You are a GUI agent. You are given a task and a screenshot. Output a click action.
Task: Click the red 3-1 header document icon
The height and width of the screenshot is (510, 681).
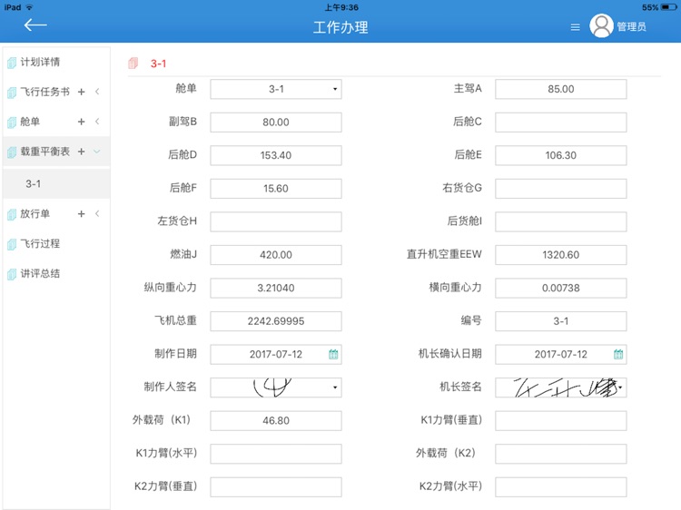click(133, 64)
